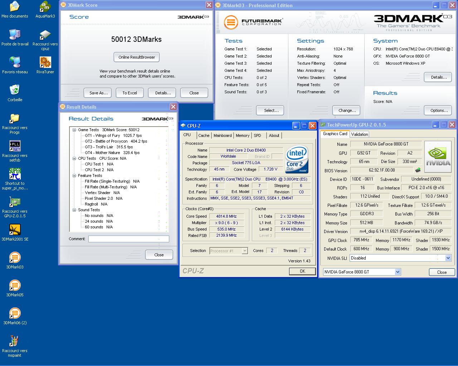Click the Futuremark Corporation logo

pos(253,22)
